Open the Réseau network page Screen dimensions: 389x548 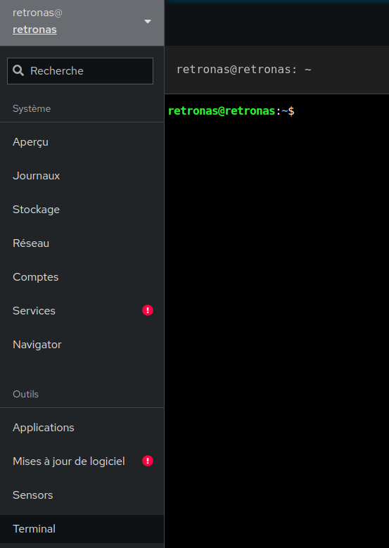pyautogui.click(x=82, y=243)
